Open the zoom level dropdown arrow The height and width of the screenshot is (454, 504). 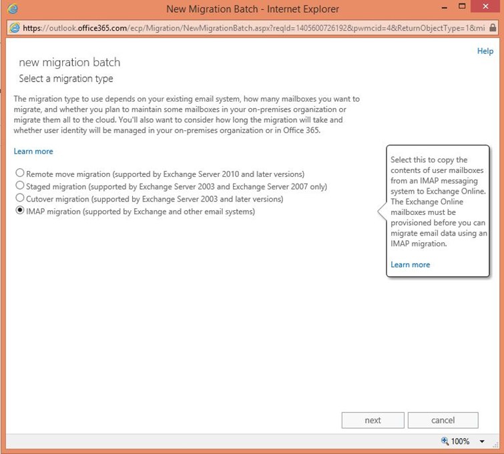coord(482,441)
